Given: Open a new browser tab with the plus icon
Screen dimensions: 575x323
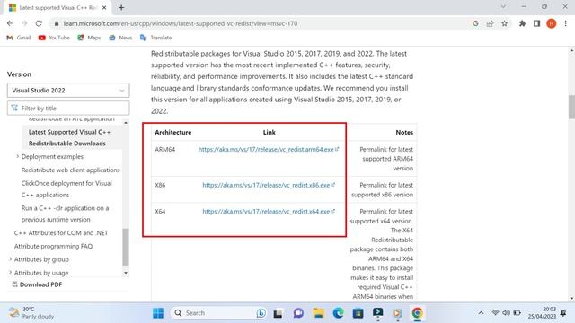Looking at the screenshot, I should [x=121, y=7].
